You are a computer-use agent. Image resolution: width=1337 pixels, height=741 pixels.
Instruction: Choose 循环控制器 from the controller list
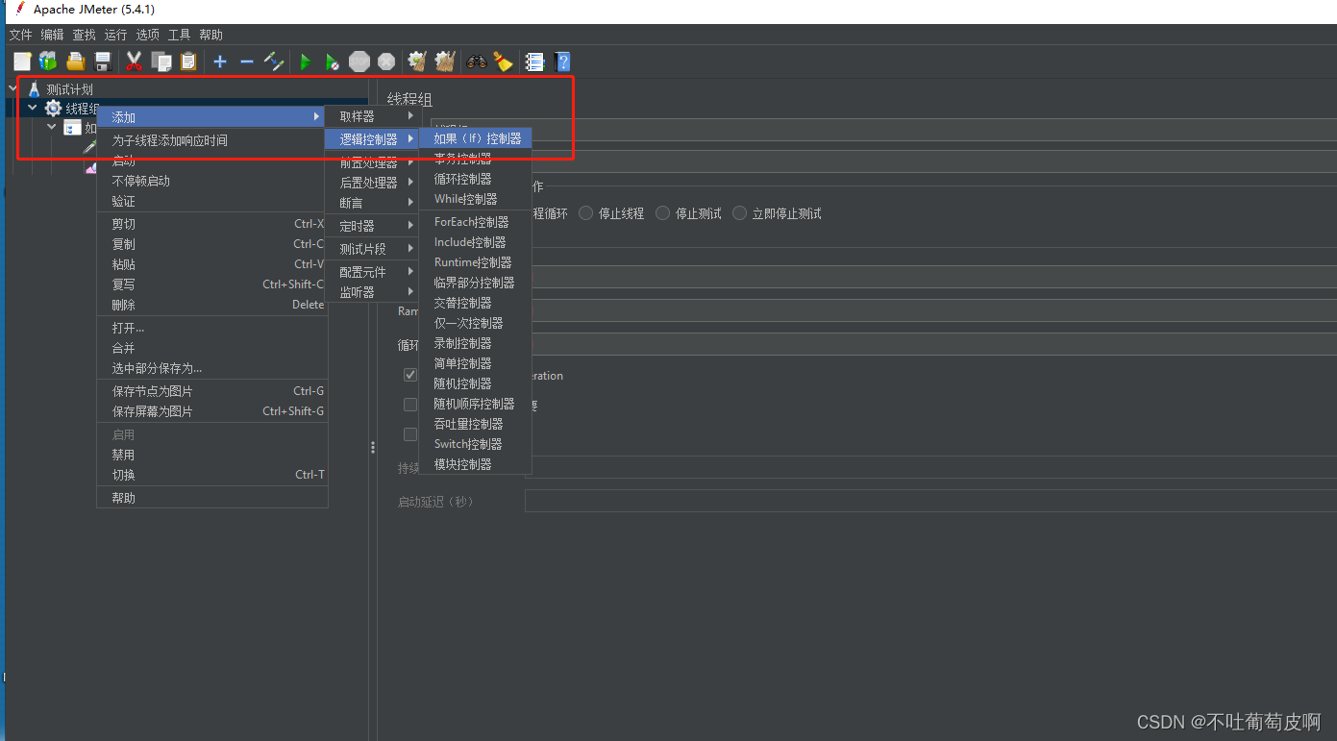click(x=476, y=179)
